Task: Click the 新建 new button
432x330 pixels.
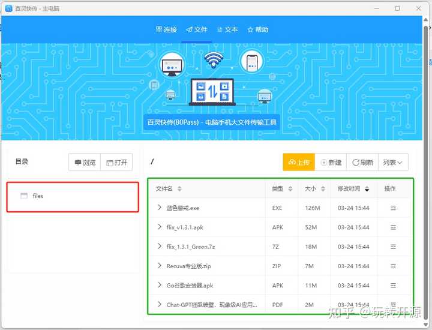Action: [331, 162]
